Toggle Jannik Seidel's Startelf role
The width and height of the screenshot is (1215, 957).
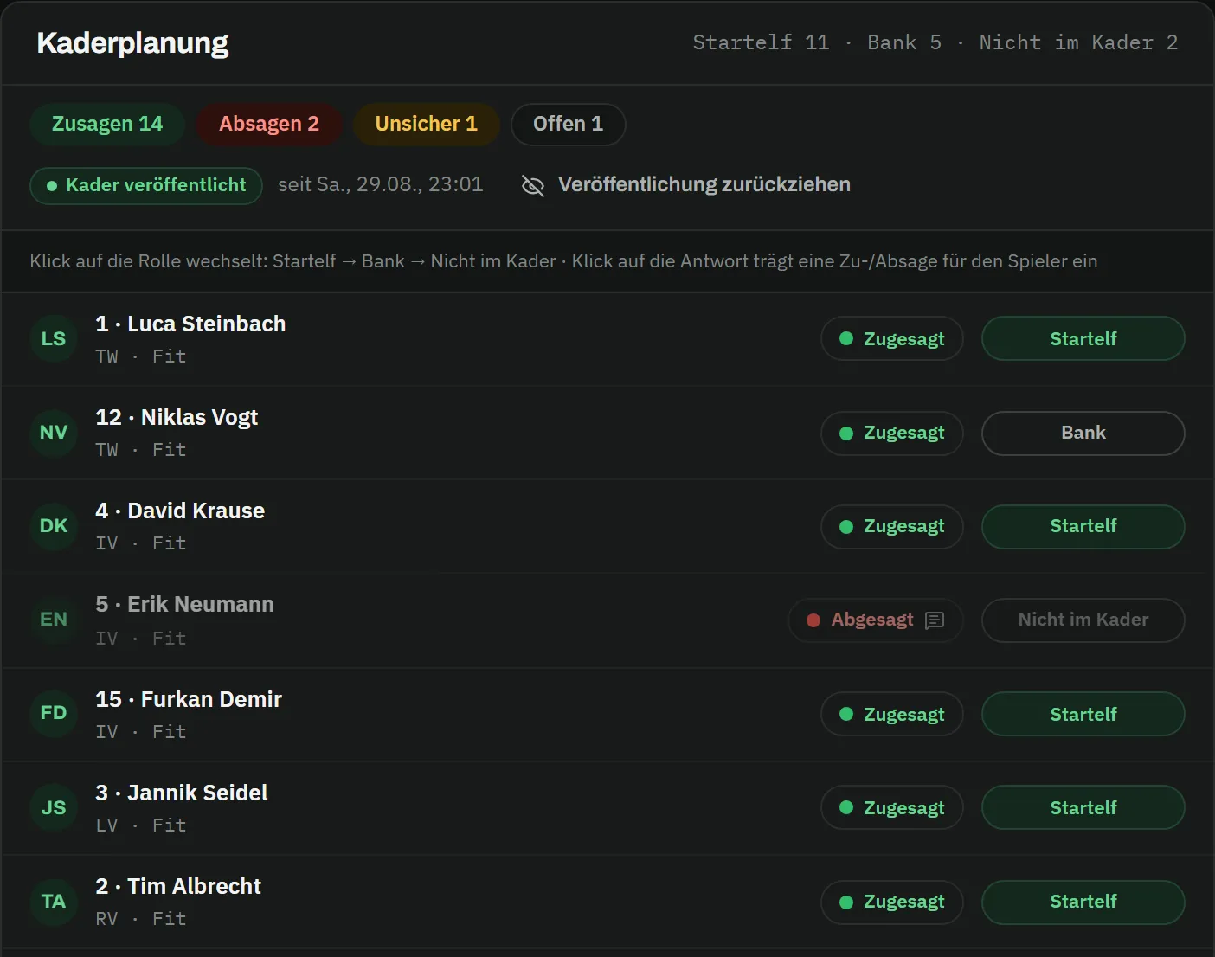click(x=1083, y=807)
